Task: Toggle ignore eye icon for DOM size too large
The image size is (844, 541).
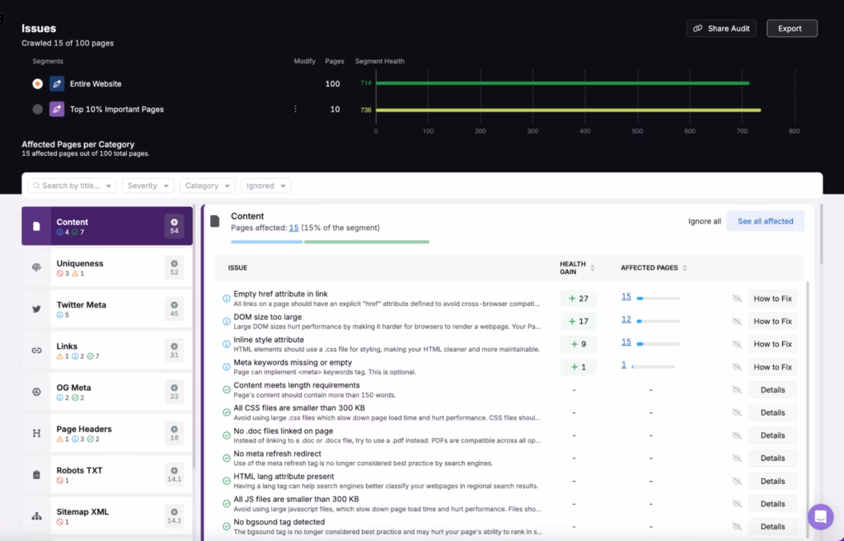Action: [737, 322]
